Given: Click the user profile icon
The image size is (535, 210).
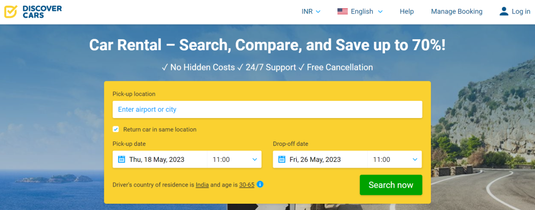Looking at the screenshot, I should pyautogui.click(x=504, y=11).
